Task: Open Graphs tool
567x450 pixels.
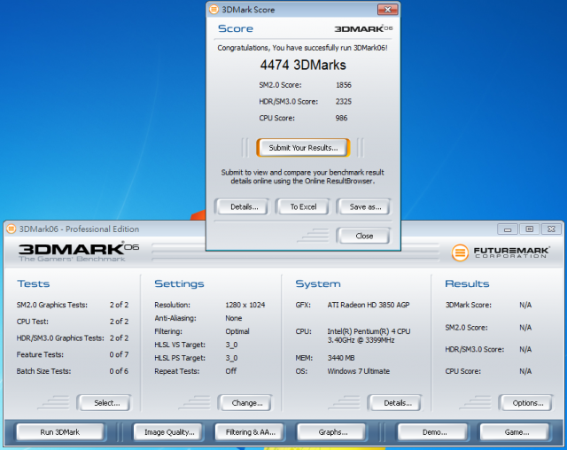Action: pyautogui.click(x=331, y=432)
